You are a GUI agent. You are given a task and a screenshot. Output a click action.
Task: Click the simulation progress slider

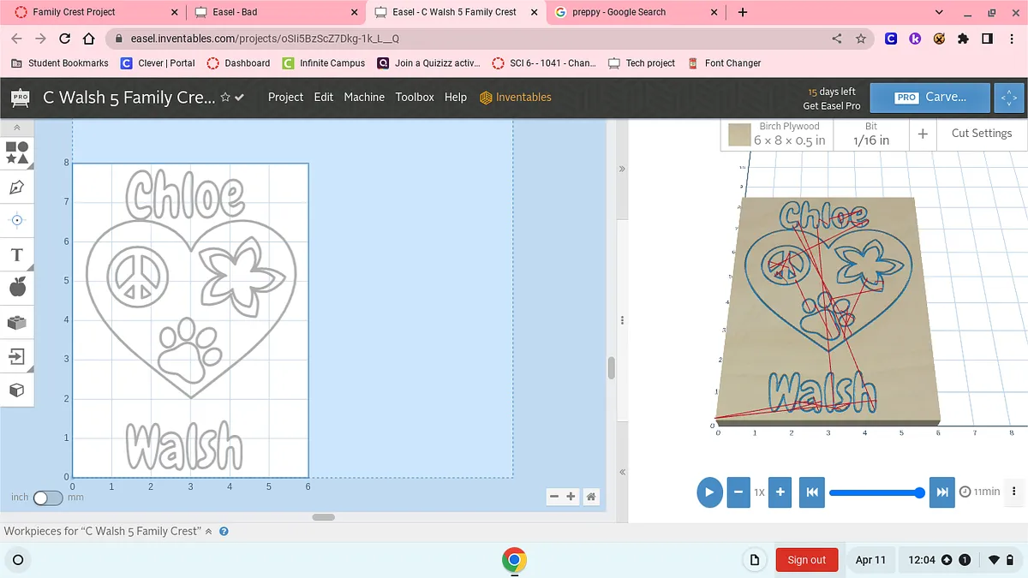click(x=874, y=492)
